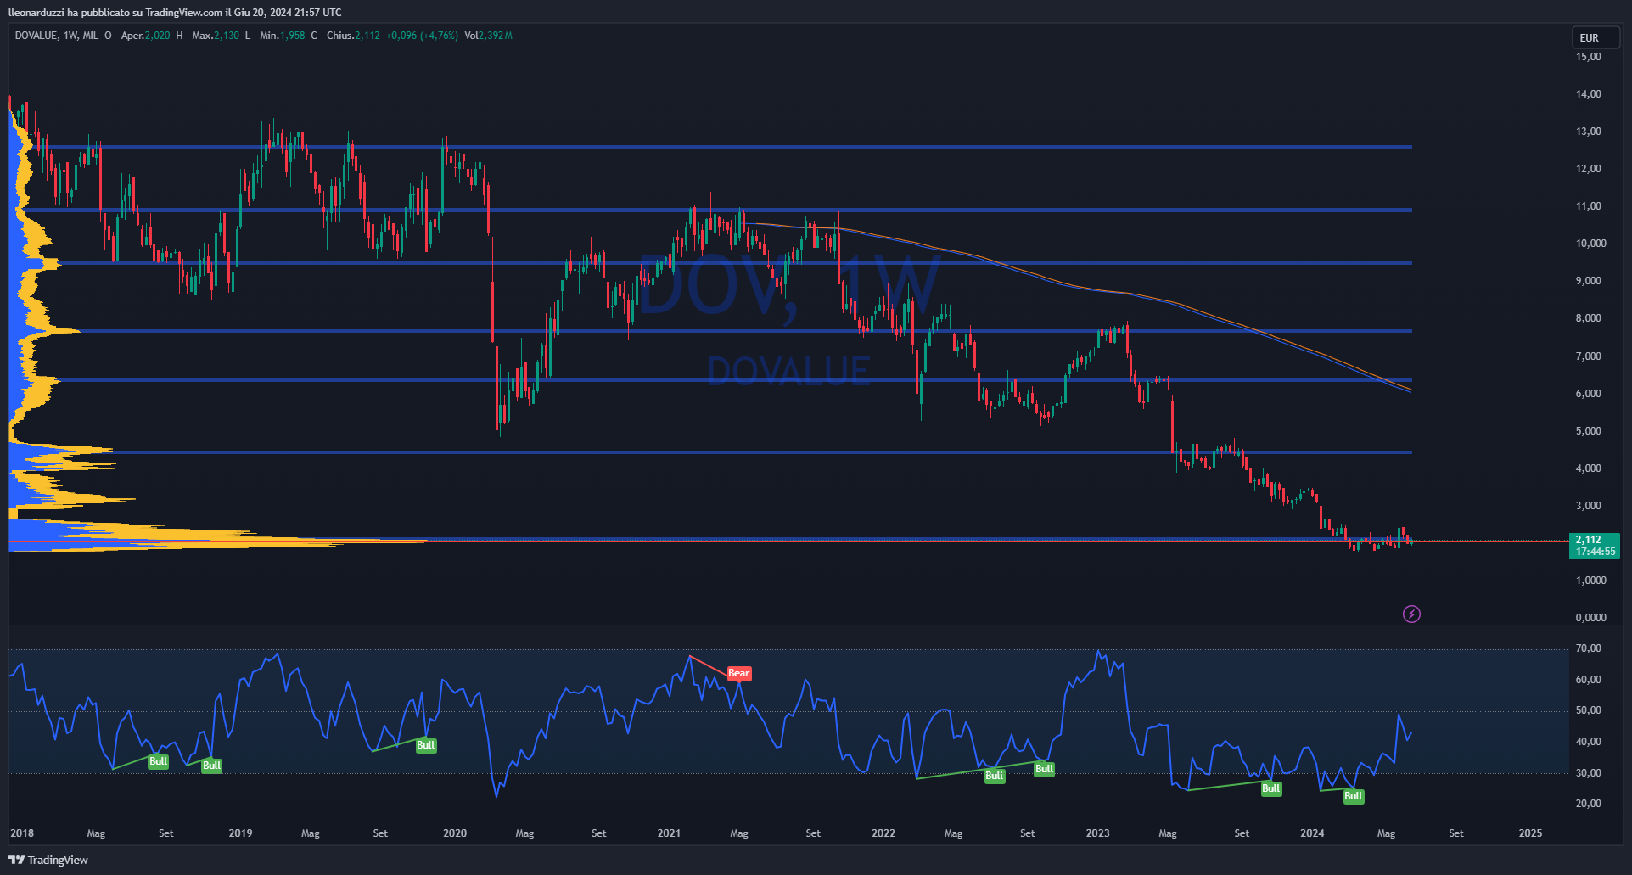Click the 15,00 price axis label

tap(1589, 57)
